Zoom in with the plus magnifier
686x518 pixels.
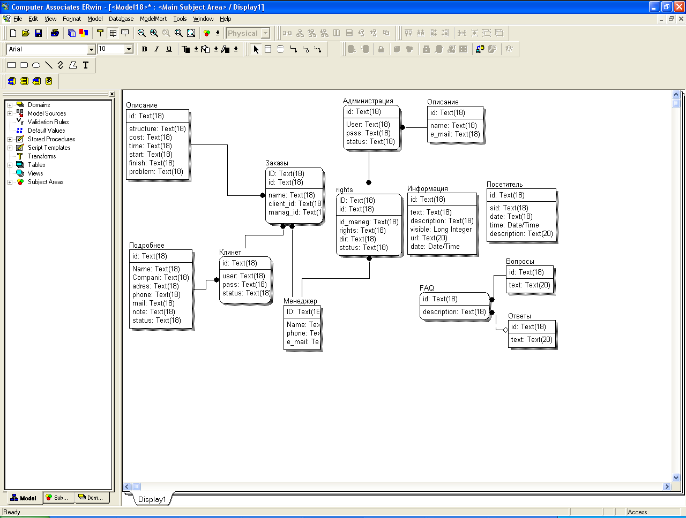click(x=154, y=33)
